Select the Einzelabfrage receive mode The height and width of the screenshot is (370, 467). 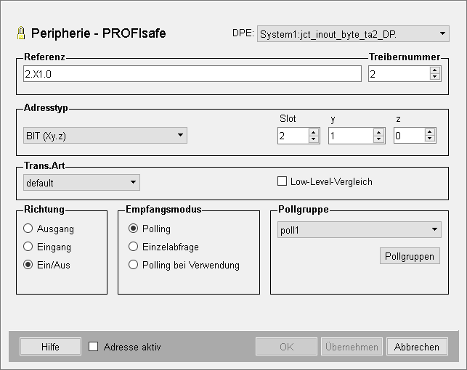(x=133, y=247)
